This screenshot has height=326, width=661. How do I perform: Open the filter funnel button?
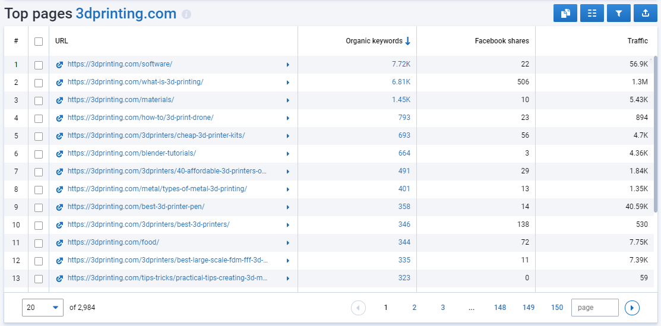click(x=618, y=14)
